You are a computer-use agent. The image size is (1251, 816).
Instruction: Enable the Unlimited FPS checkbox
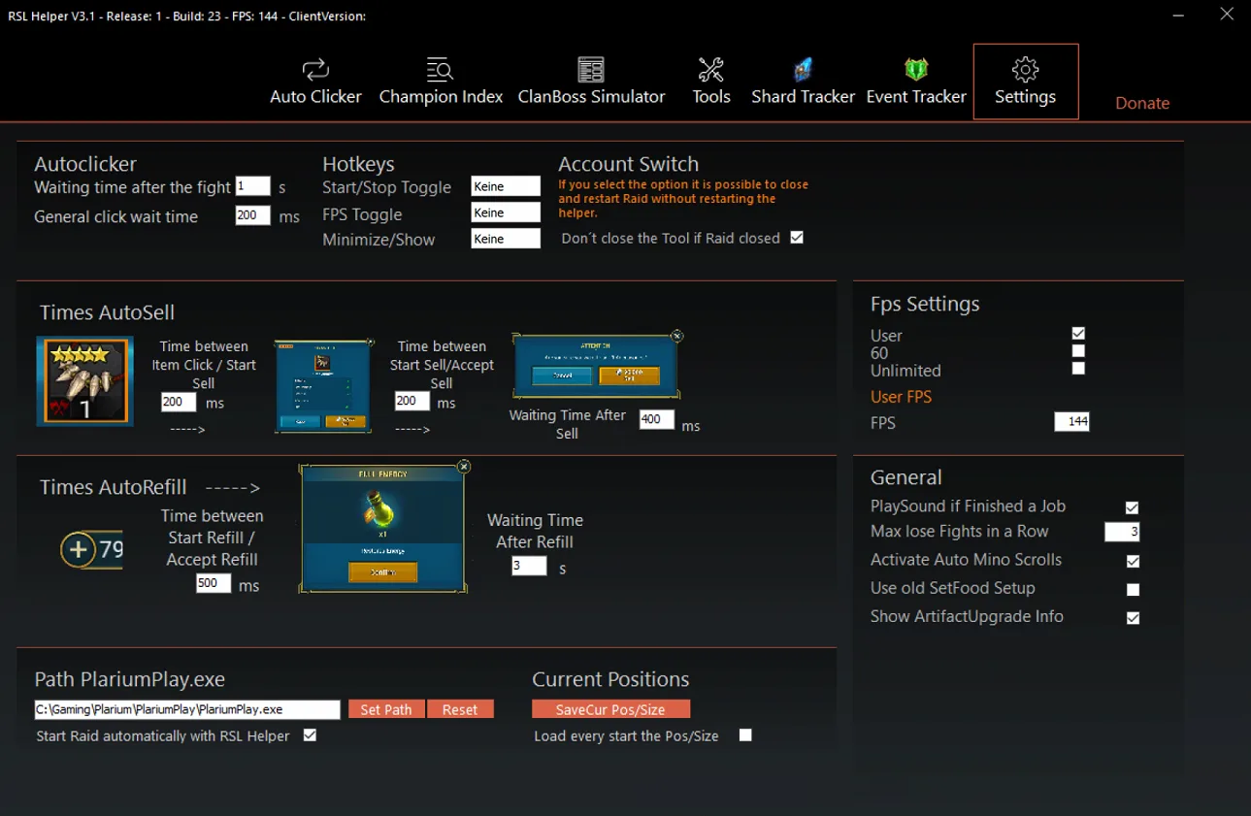(x=1078, y=369)
